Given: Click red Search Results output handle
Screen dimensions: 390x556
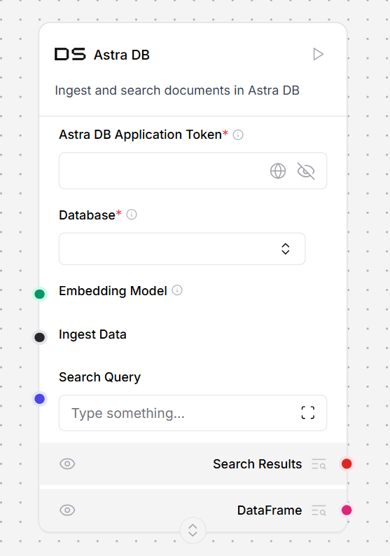Looking at the screenshot, I should (x=347, y=464).
